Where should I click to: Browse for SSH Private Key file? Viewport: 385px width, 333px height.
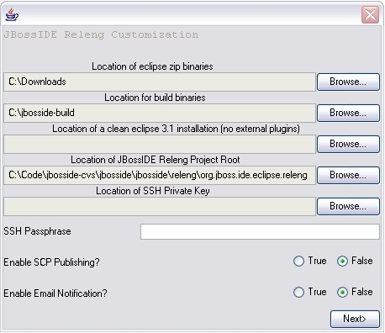[348, 206]
